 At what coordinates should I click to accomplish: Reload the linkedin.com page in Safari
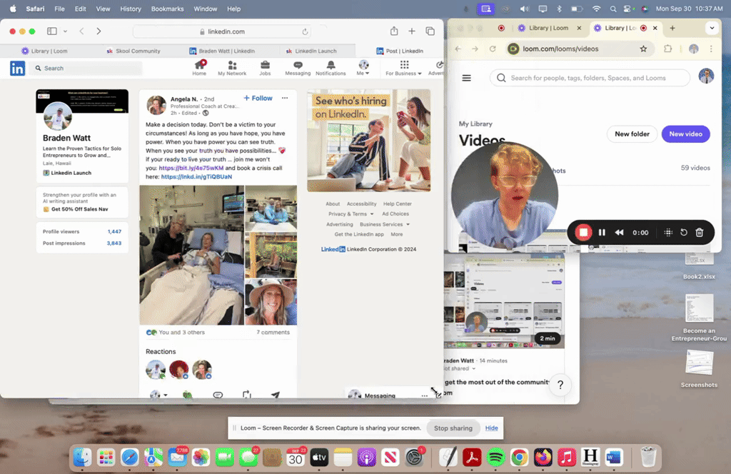(x=305, y=31)
